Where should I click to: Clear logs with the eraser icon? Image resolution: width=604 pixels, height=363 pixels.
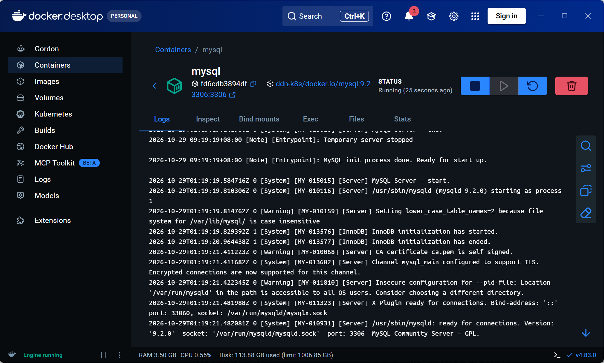pyautogui.click(x=586, y=213)
